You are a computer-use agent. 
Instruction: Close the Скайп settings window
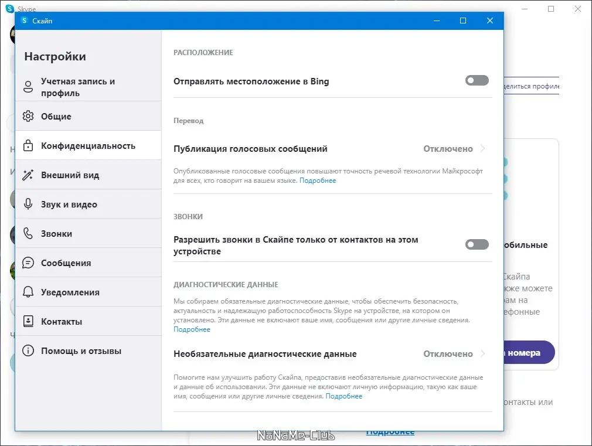point(489,21)
